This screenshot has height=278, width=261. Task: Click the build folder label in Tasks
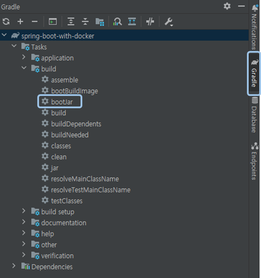click(49, 69)
